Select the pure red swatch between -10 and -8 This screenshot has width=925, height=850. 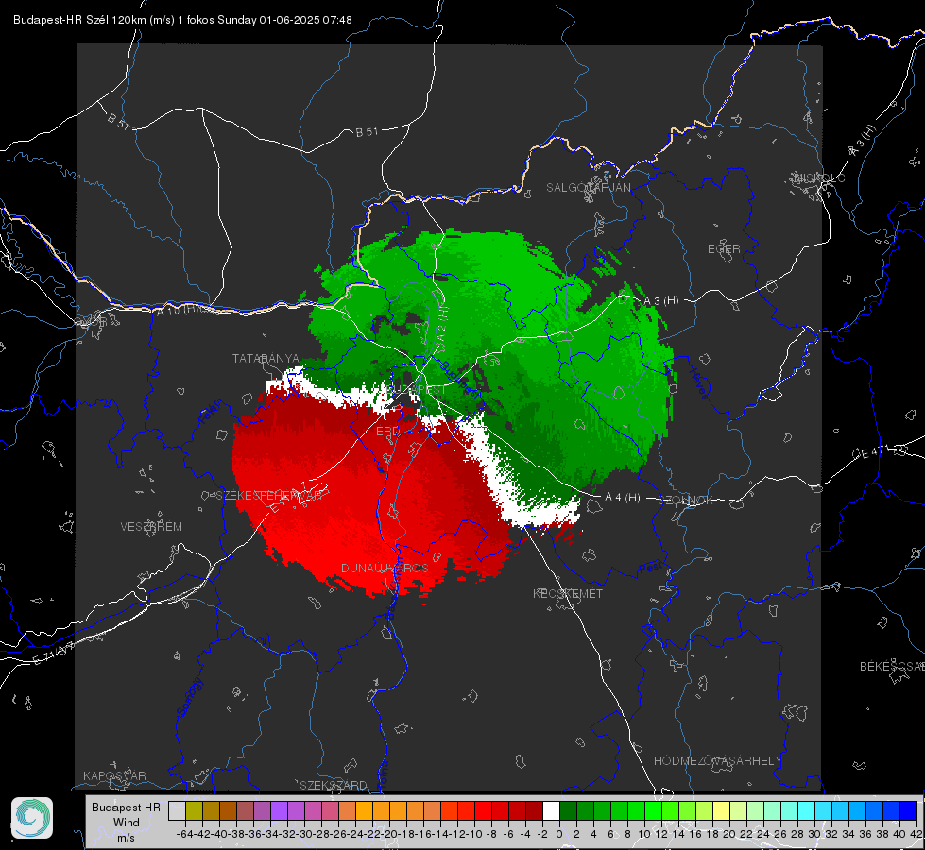[483, 810]
